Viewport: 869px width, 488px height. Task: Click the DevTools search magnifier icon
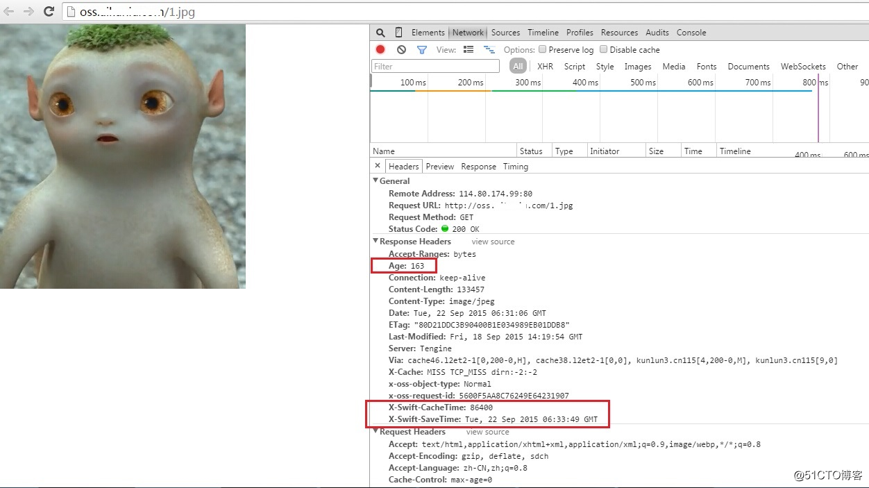[380, 33]
